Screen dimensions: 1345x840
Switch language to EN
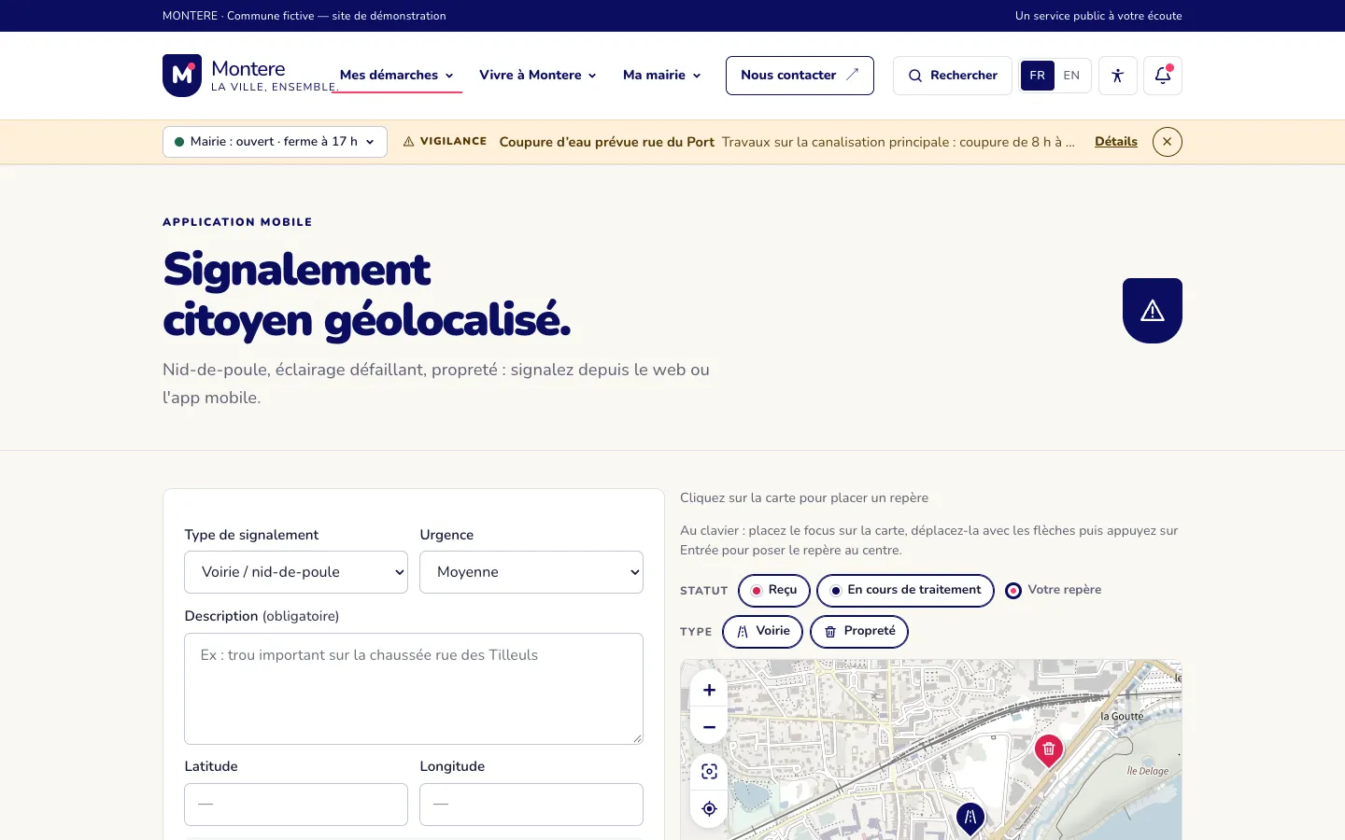point(1071,76)
